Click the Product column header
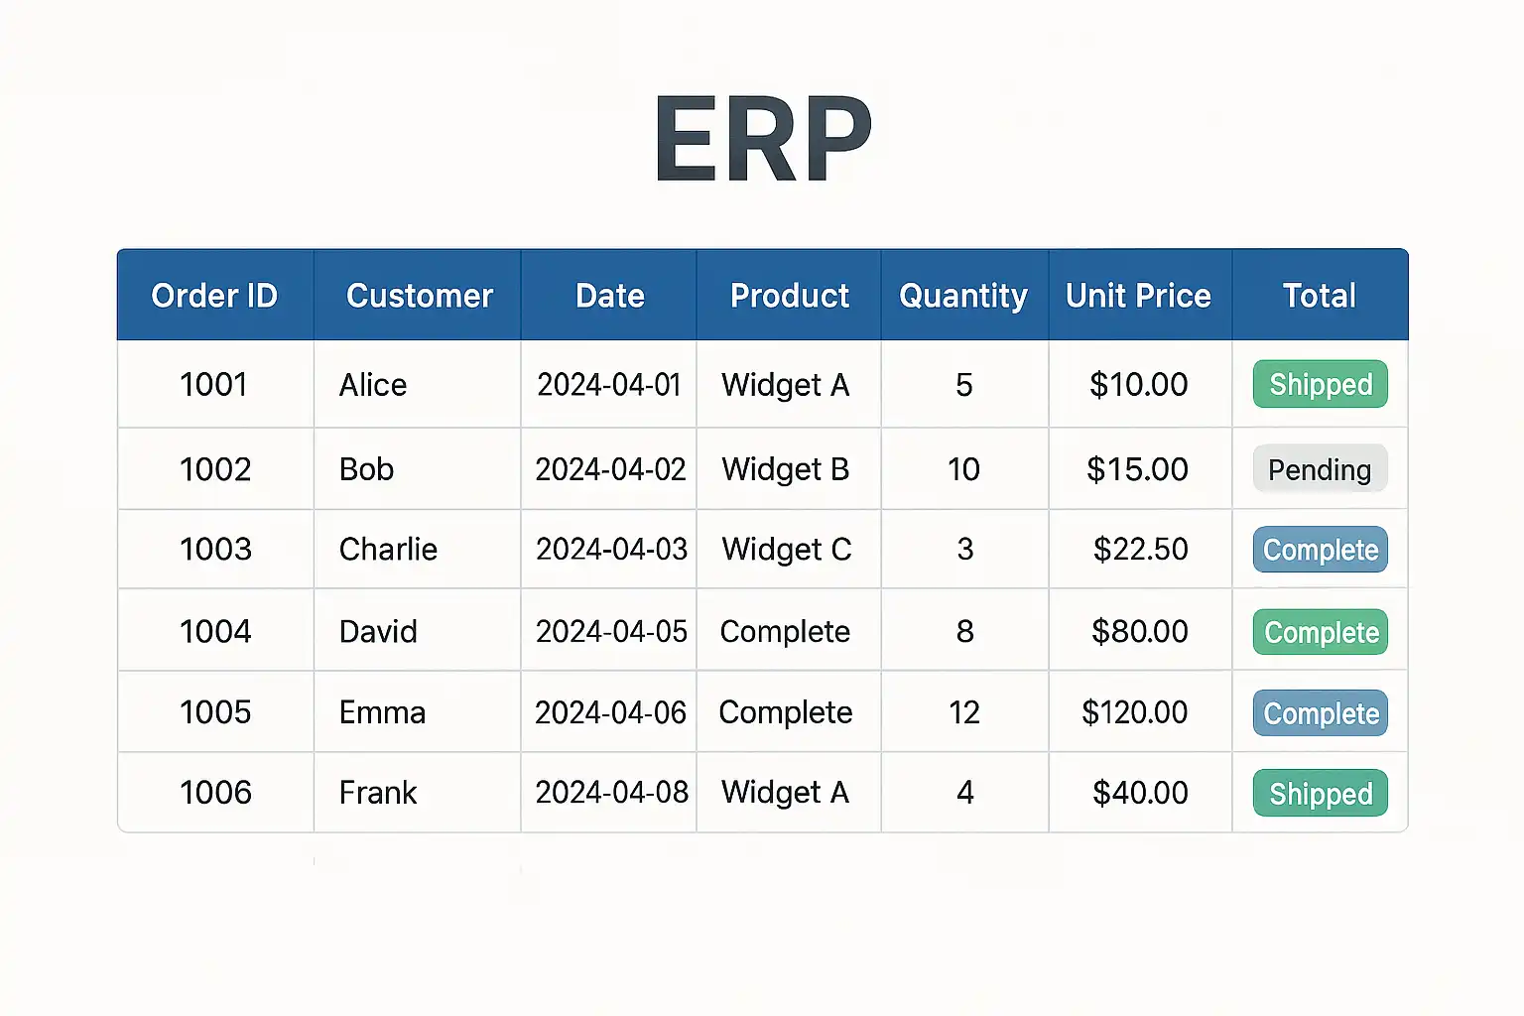1524x1016 pixels. [x=790, y=296]
